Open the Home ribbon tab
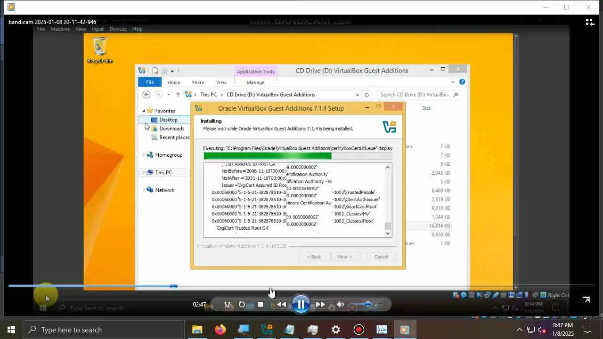 pos(174,82)
